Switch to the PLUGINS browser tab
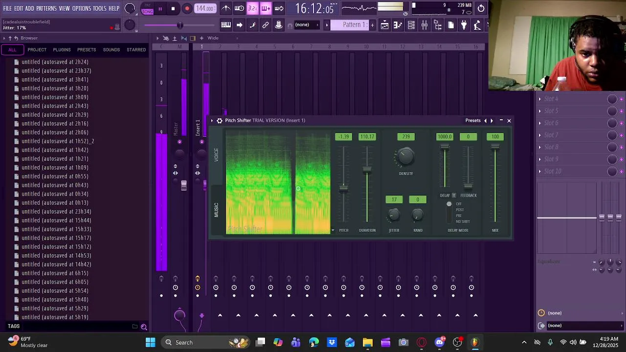Viewport: 626px width, 352px height. click(62, 50)
